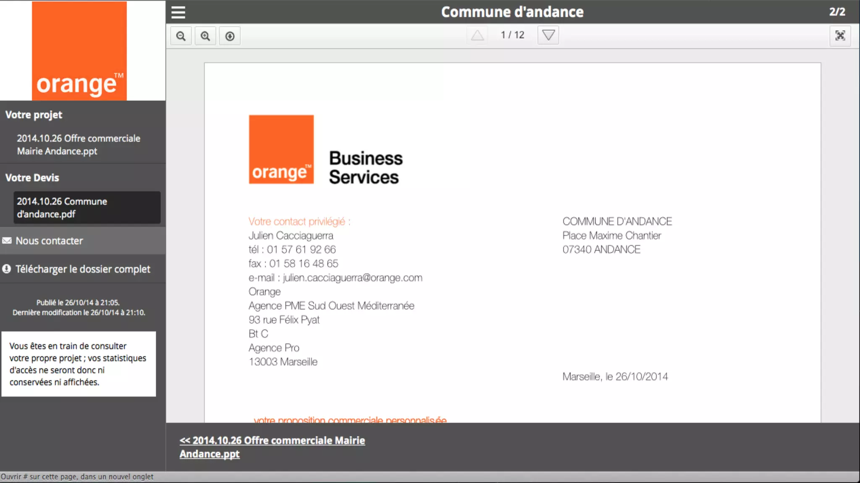Click the julien.cacciaguerra@orange.com email in the document
This screenshot has width=860, height=483.
352,278
